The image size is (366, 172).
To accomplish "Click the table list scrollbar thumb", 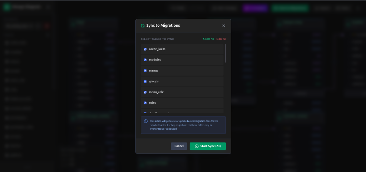I will click(x=226, y=53).
